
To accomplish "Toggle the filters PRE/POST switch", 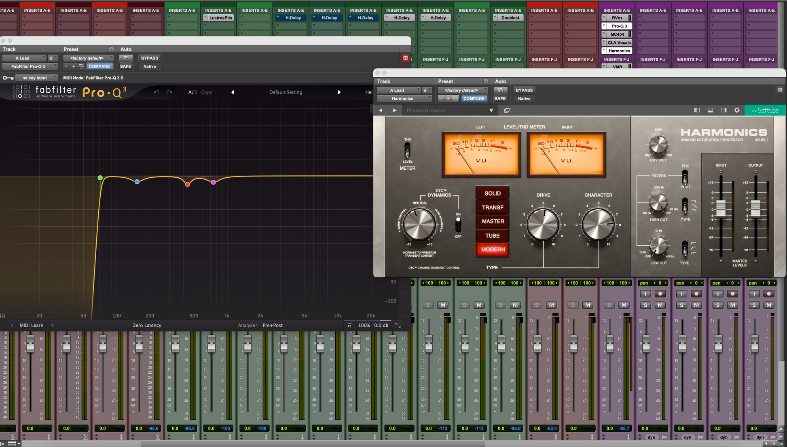I will coord(685,177).
